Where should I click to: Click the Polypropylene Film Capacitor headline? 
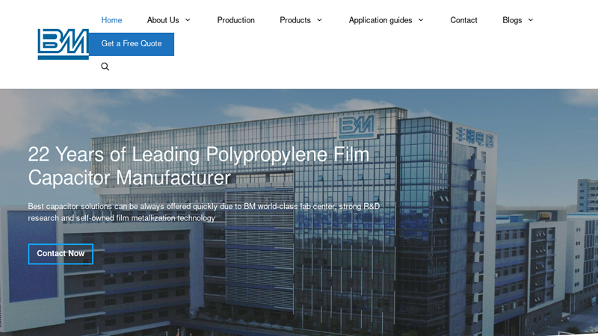pyautogui.click(x=199, y=166)
